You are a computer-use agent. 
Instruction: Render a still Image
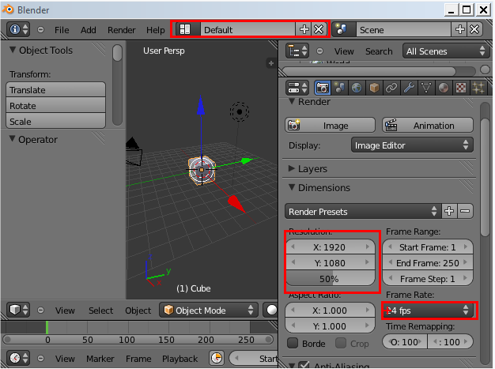[x=330, y=125]
